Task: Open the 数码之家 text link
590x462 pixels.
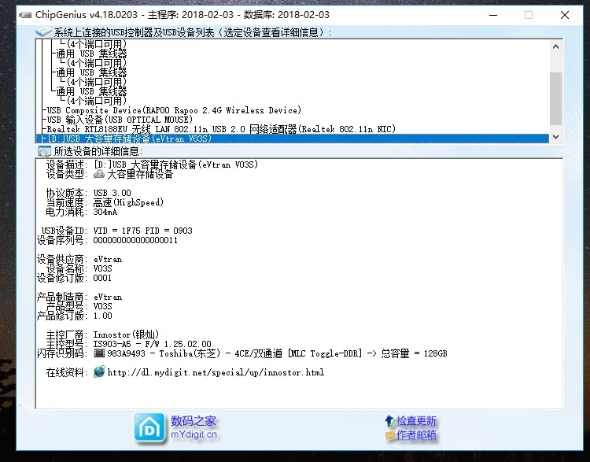Action: (194, 420)
